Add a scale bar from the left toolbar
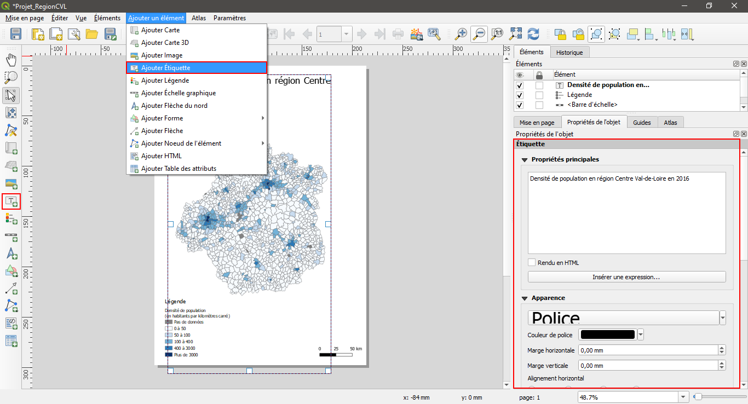This screenshot has width=748, height=404. coord(11,236)
